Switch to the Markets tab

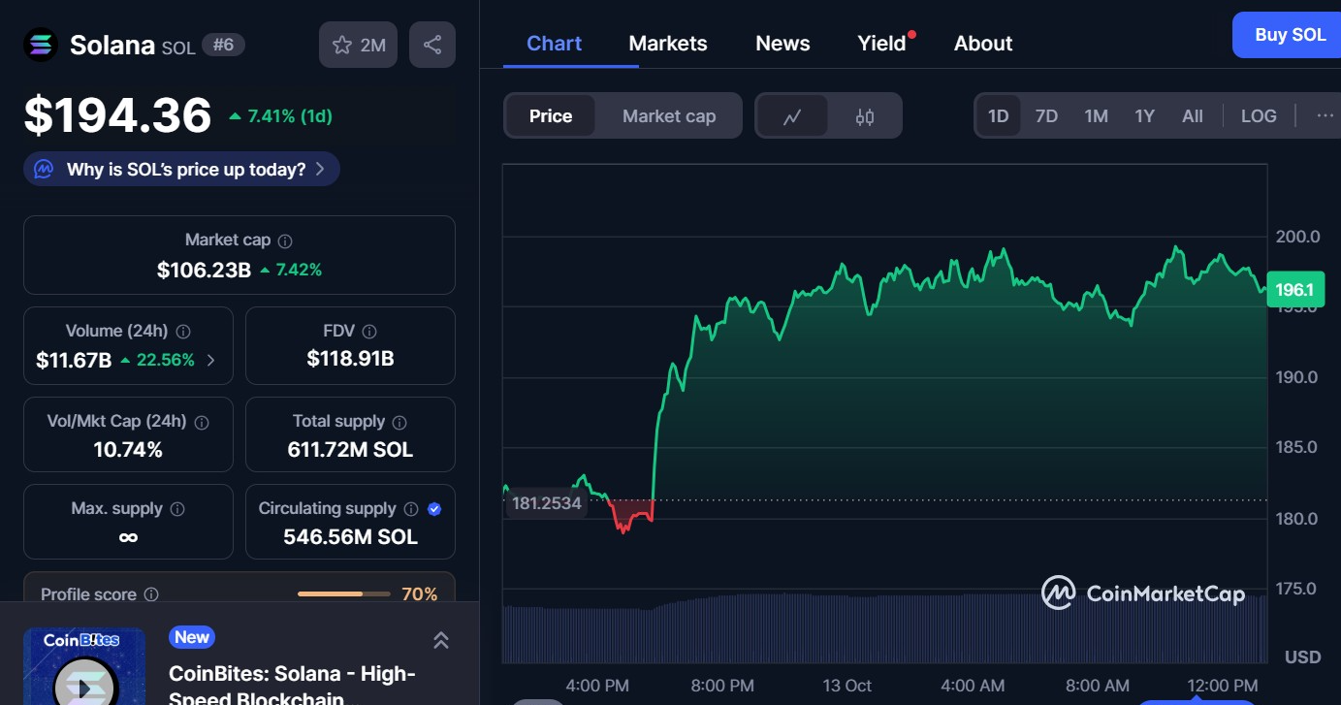668,43
